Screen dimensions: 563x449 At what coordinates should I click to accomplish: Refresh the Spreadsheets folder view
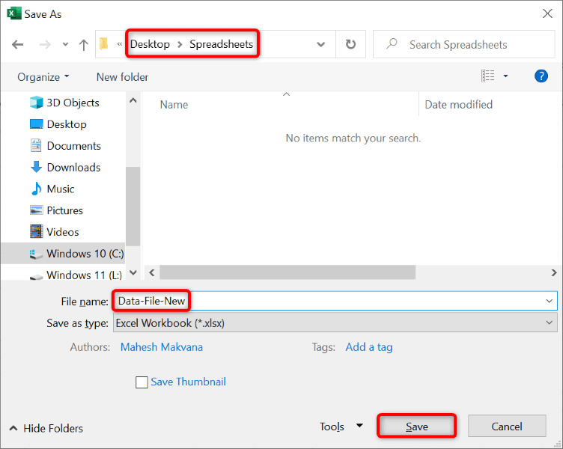pos(350,44)
